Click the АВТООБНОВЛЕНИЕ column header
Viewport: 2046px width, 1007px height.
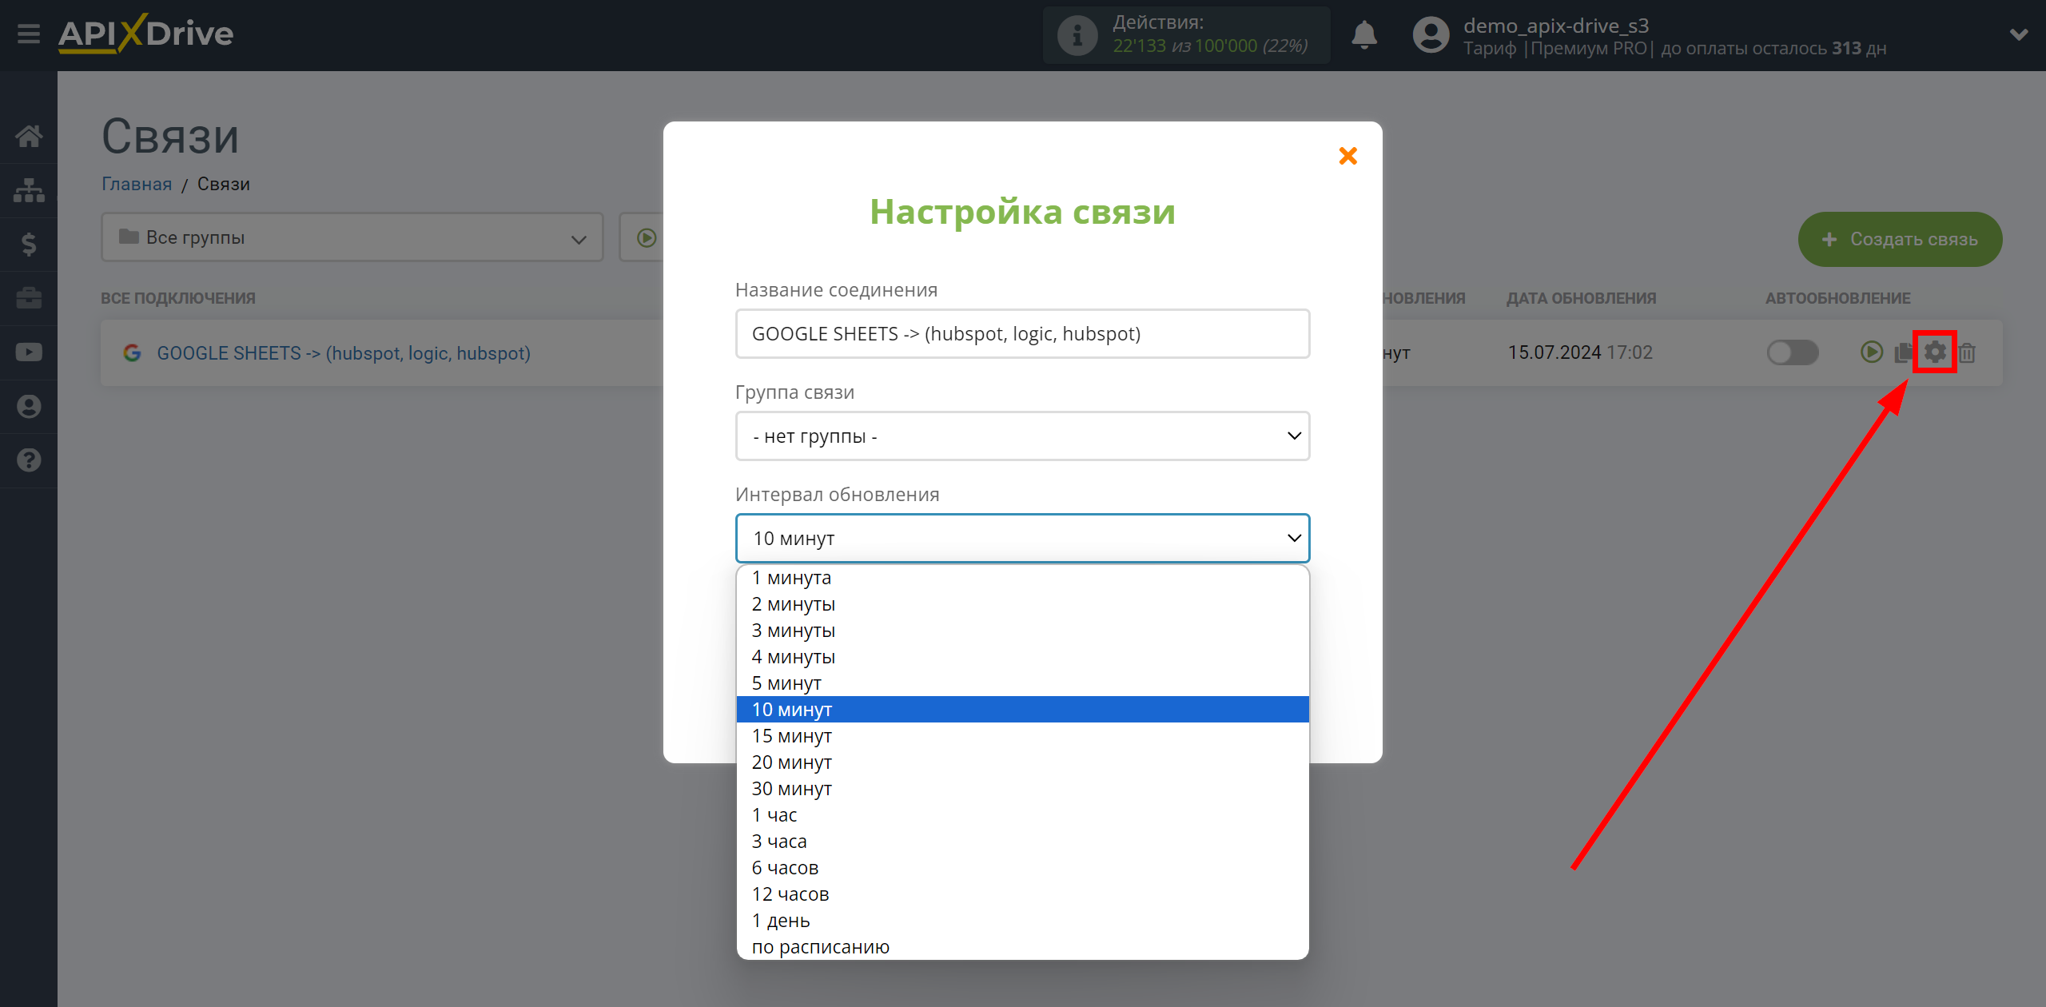(x=1837, y=298)
